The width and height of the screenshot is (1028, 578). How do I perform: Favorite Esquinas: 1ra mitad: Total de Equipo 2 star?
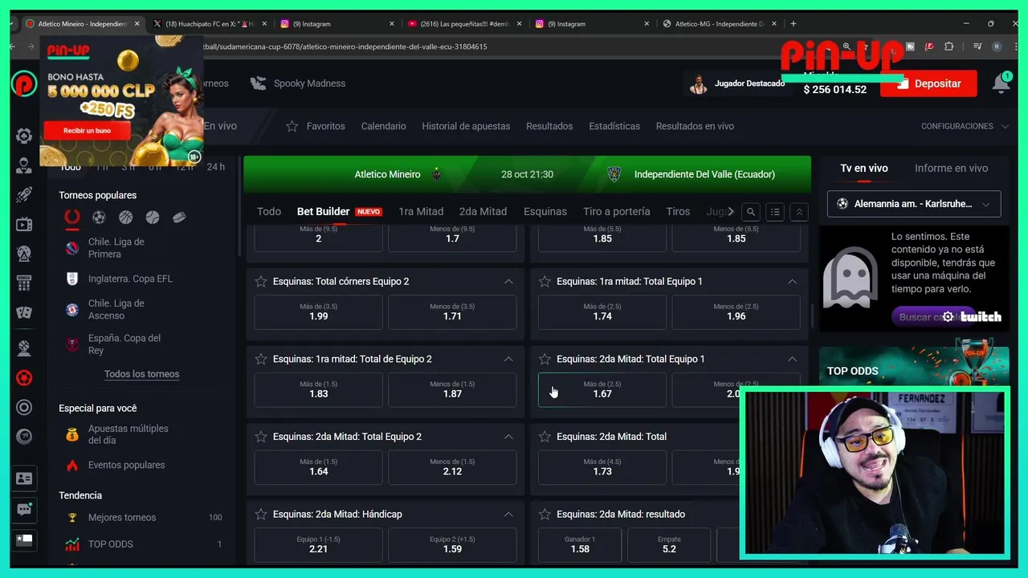[261, 359]
